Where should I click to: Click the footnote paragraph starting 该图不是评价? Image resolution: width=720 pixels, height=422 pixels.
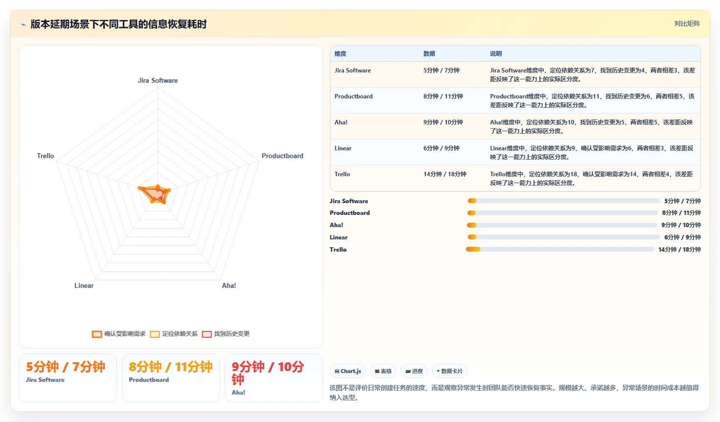click(514, 393)
